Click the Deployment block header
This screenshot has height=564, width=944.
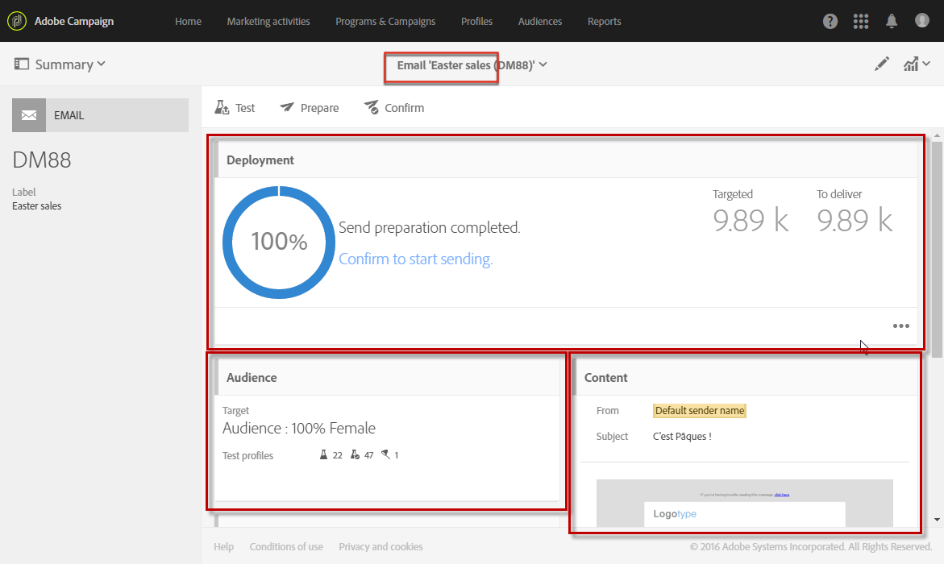pyautogui.click(x=566, y=160)
